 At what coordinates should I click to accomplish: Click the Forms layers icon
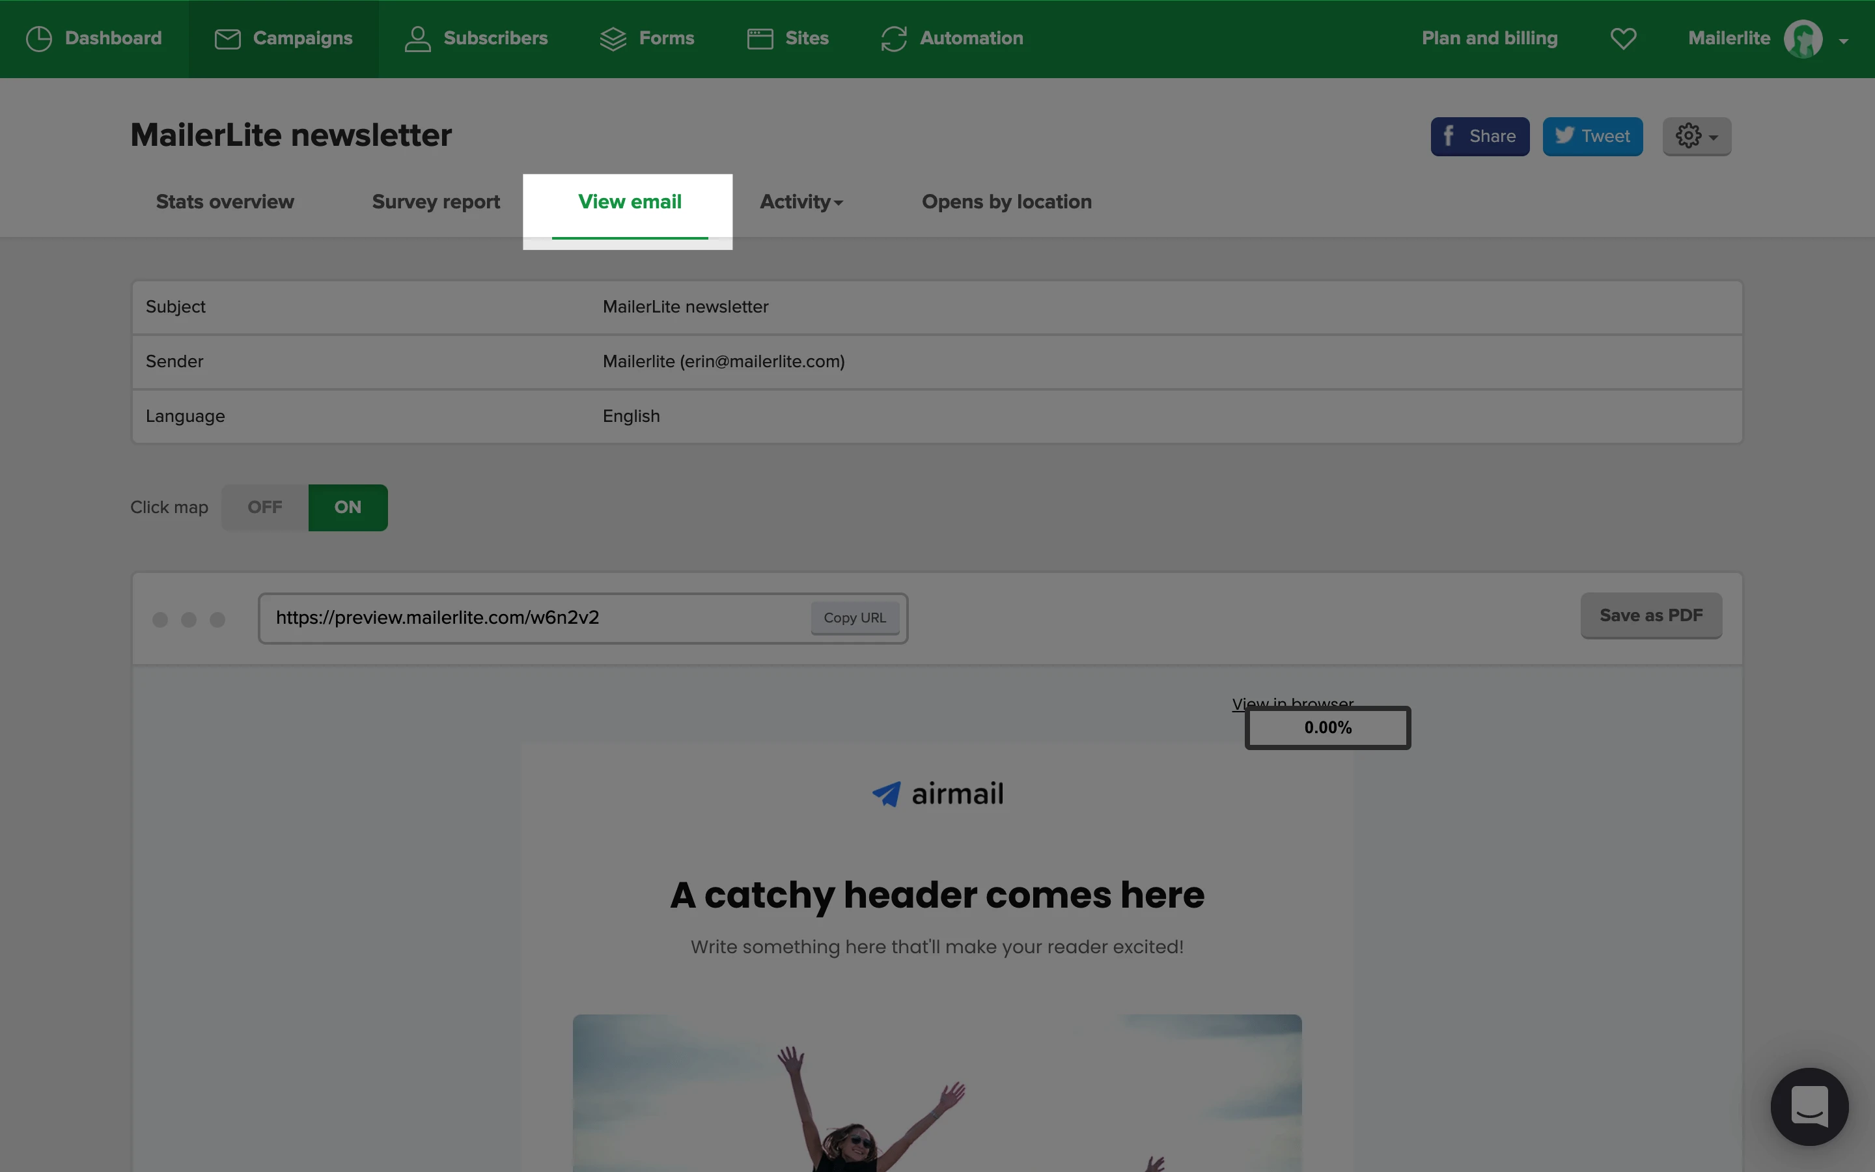pyautogui.click(x=613, y=39)
